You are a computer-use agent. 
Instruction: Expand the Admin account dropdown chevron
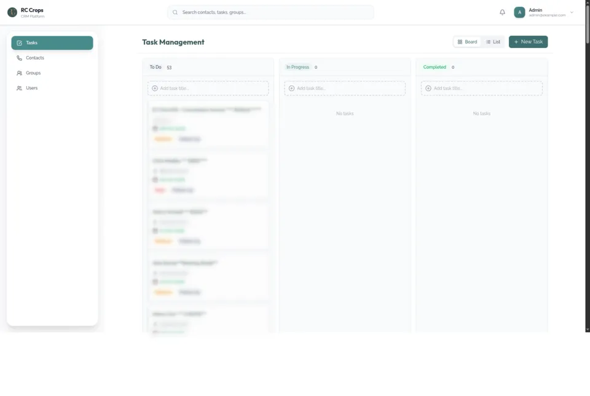[572, 12]
